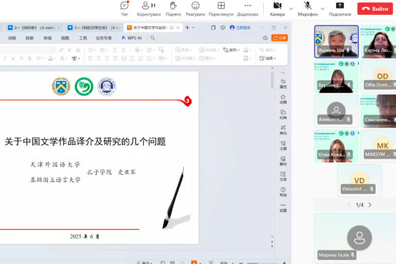Screen dimensions: 396x264
Task: Switch to the 《我的日常生活》 document tab
Action: [x=93, y=27]
